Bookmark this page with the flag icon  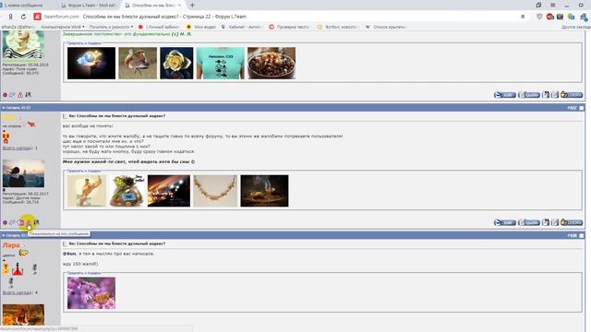pyautogui.click(x=523, y=17)
